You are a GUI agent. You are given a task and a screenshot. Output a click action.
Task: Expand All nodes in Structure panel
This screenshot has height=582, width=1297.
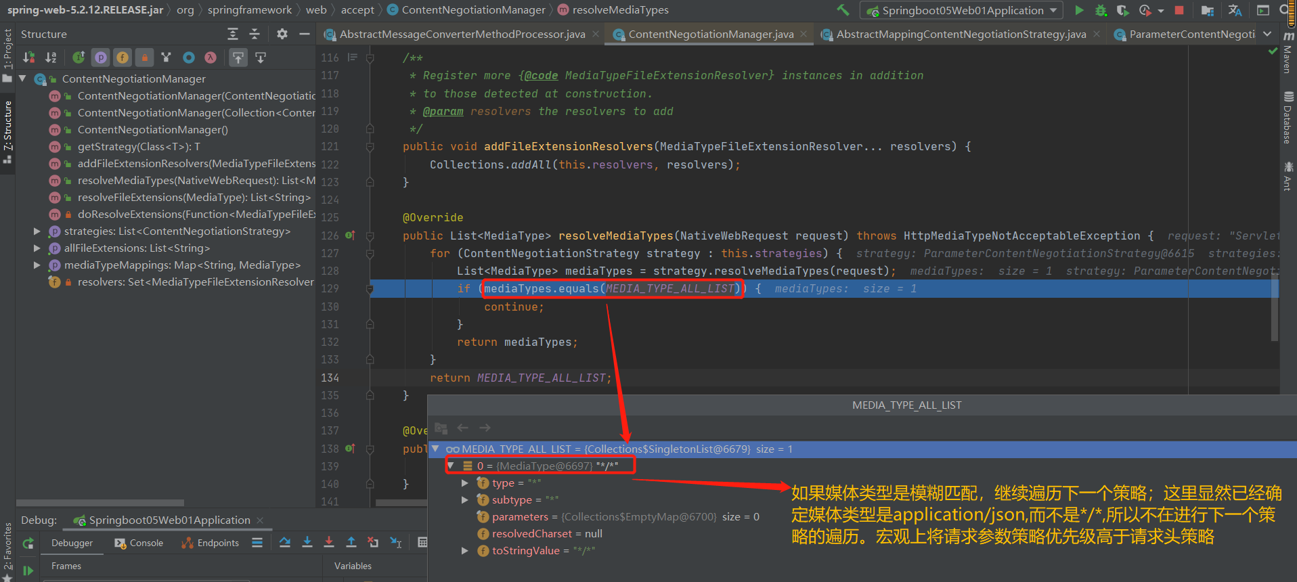(x=233, y=34)
